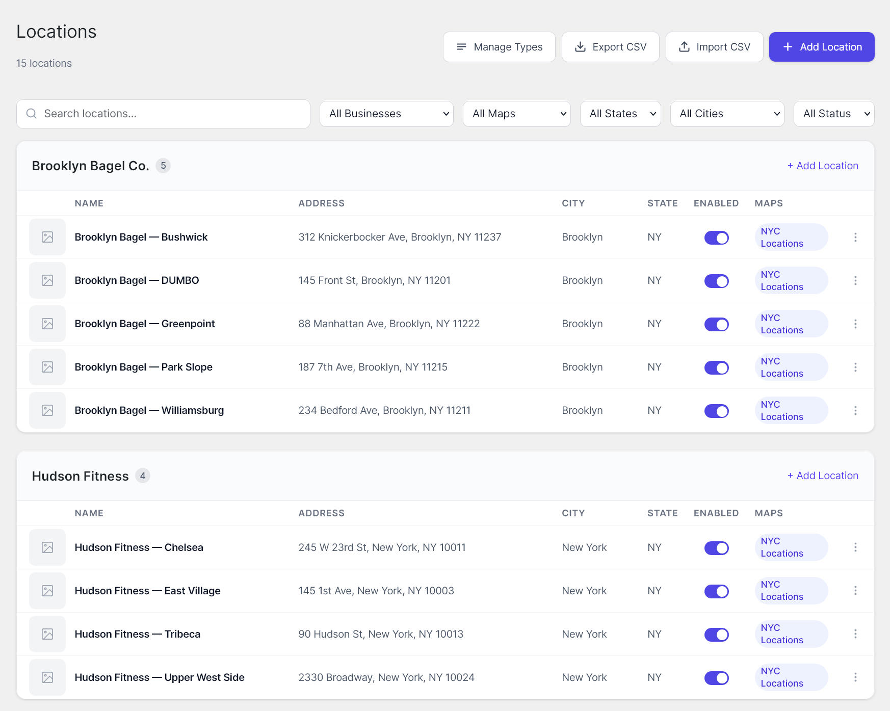Screen dimensions: 890x711
Task: Open kebab menu for Brooklyn Bagel — Greenpoint
Action: (x=855, y=324)
